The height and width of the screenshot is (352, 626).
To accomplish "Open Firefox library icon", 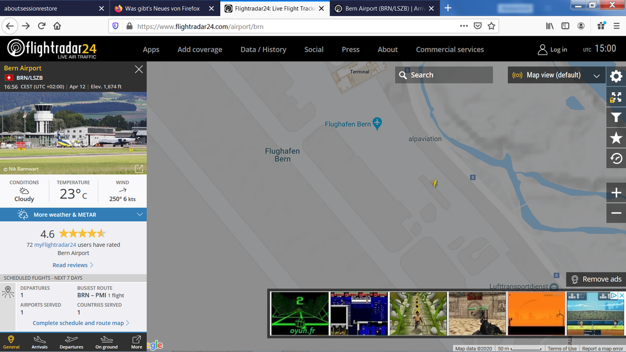I will (x=550, y=26).
